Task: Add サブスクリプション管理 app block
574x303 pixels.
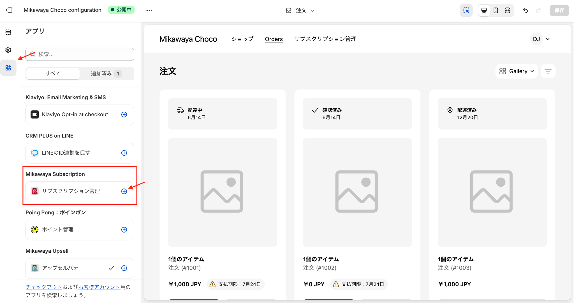Action: pyautogui.click(x=124, y=191)
